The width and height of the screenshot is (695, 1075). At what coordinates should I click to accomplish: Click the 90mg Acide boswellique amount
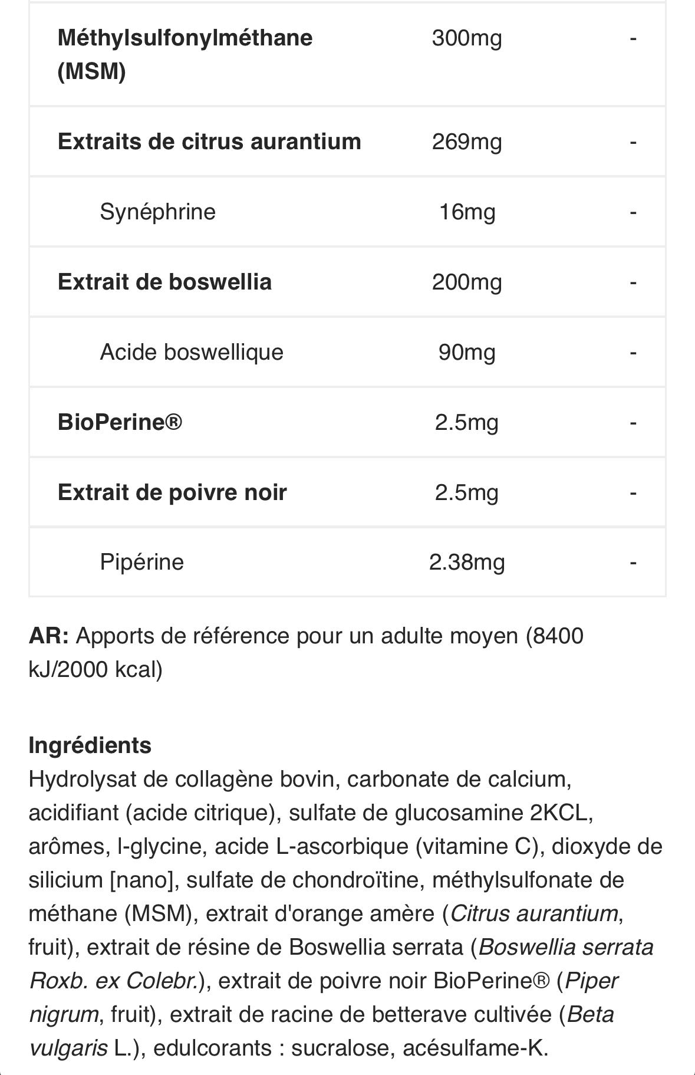(x=466, y=352)
